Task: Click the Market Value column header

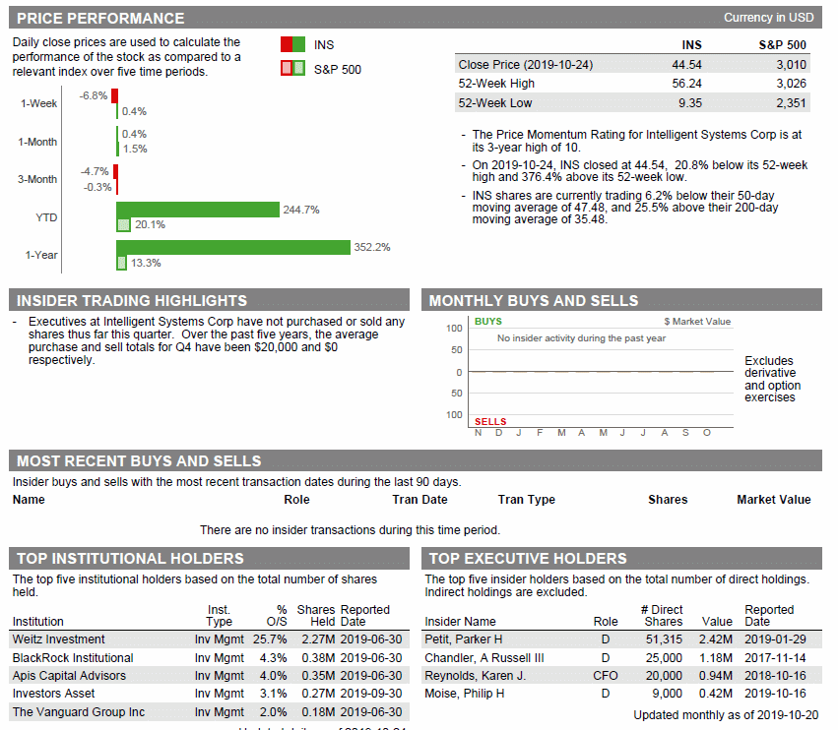Action: [x=774, y=500]
